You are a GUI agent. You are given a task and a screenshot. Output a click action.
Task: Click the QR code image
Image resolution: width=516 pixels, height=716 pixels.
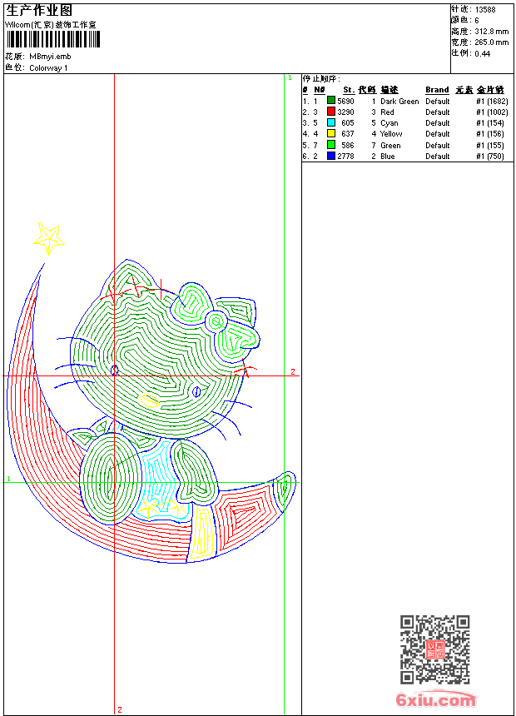[x=435, y=649]
